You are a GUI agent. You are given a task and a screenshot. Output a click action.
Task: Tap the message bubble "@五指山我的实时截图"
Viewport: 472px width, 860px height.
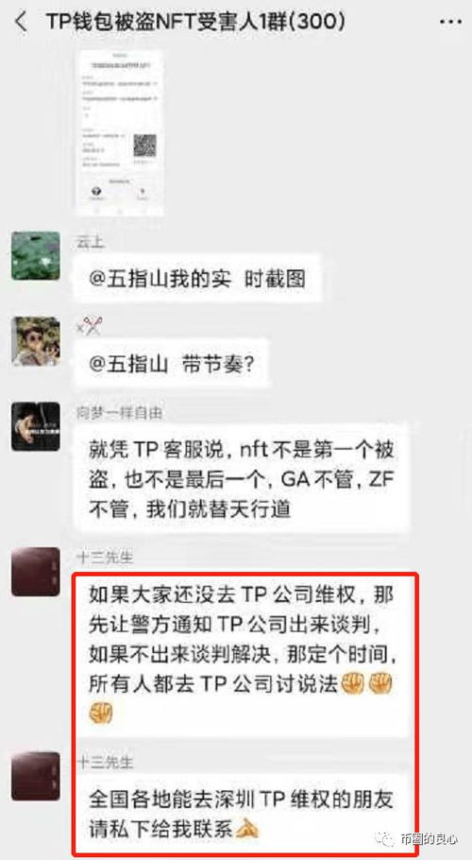click(197, 279)
